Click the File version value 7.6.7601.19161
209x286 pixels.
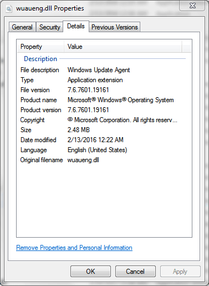(x=88, y=90)
